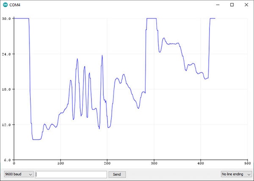Close the COM4 plotter window
The image size is (254, 181).
coord(246,5)
